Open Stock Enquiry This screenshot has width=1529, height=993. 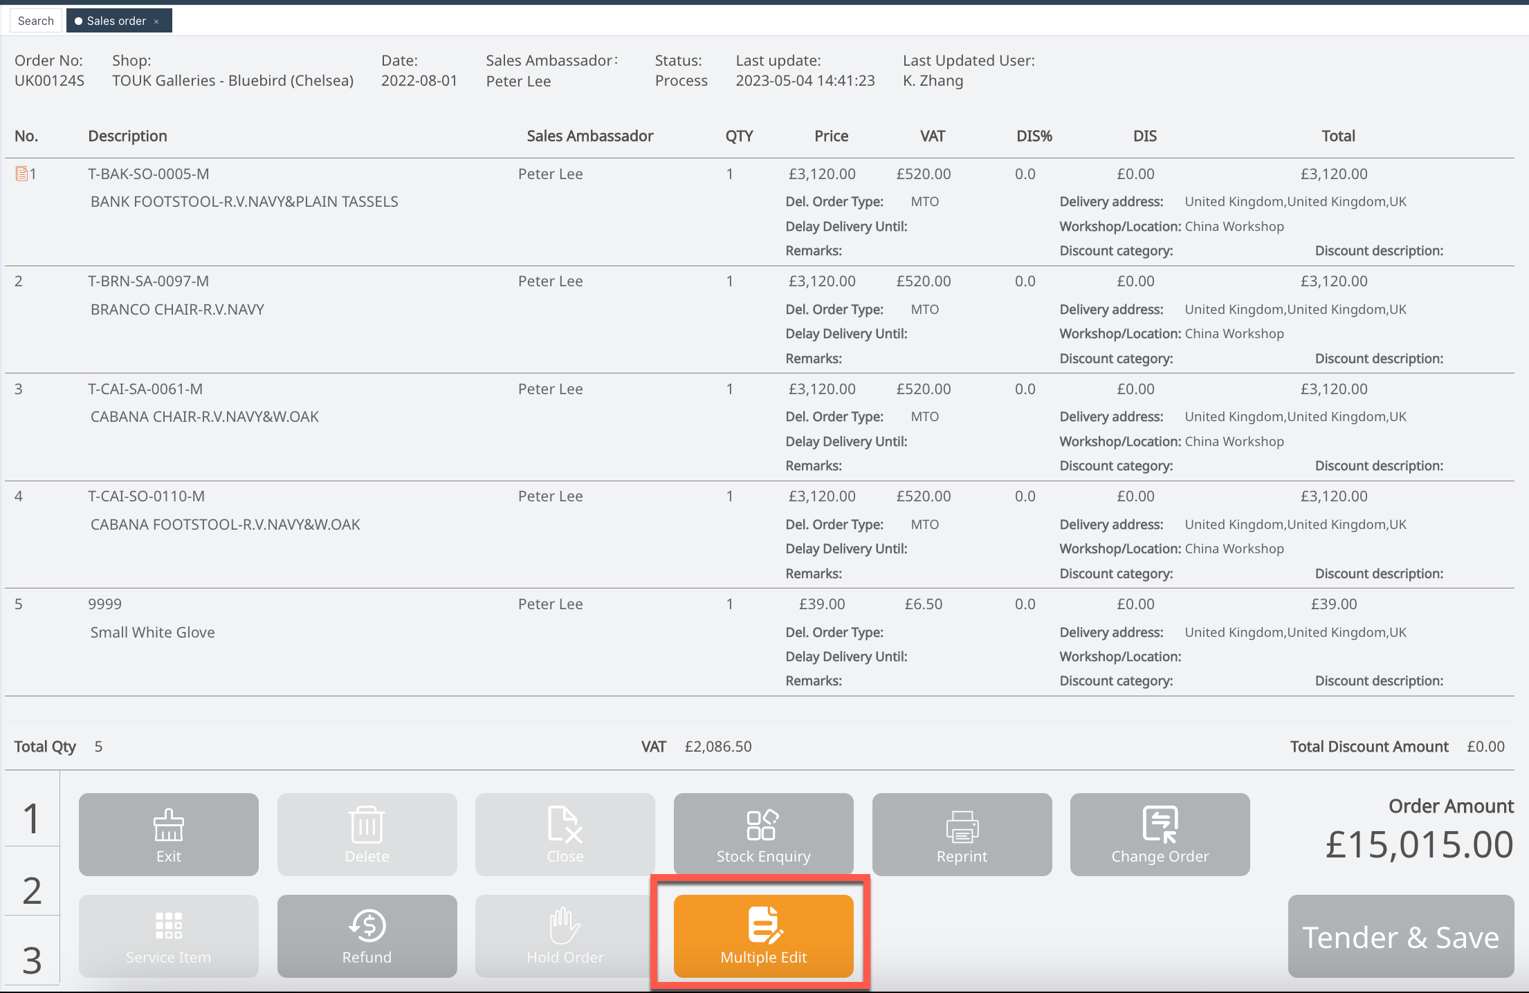(763, 835)
